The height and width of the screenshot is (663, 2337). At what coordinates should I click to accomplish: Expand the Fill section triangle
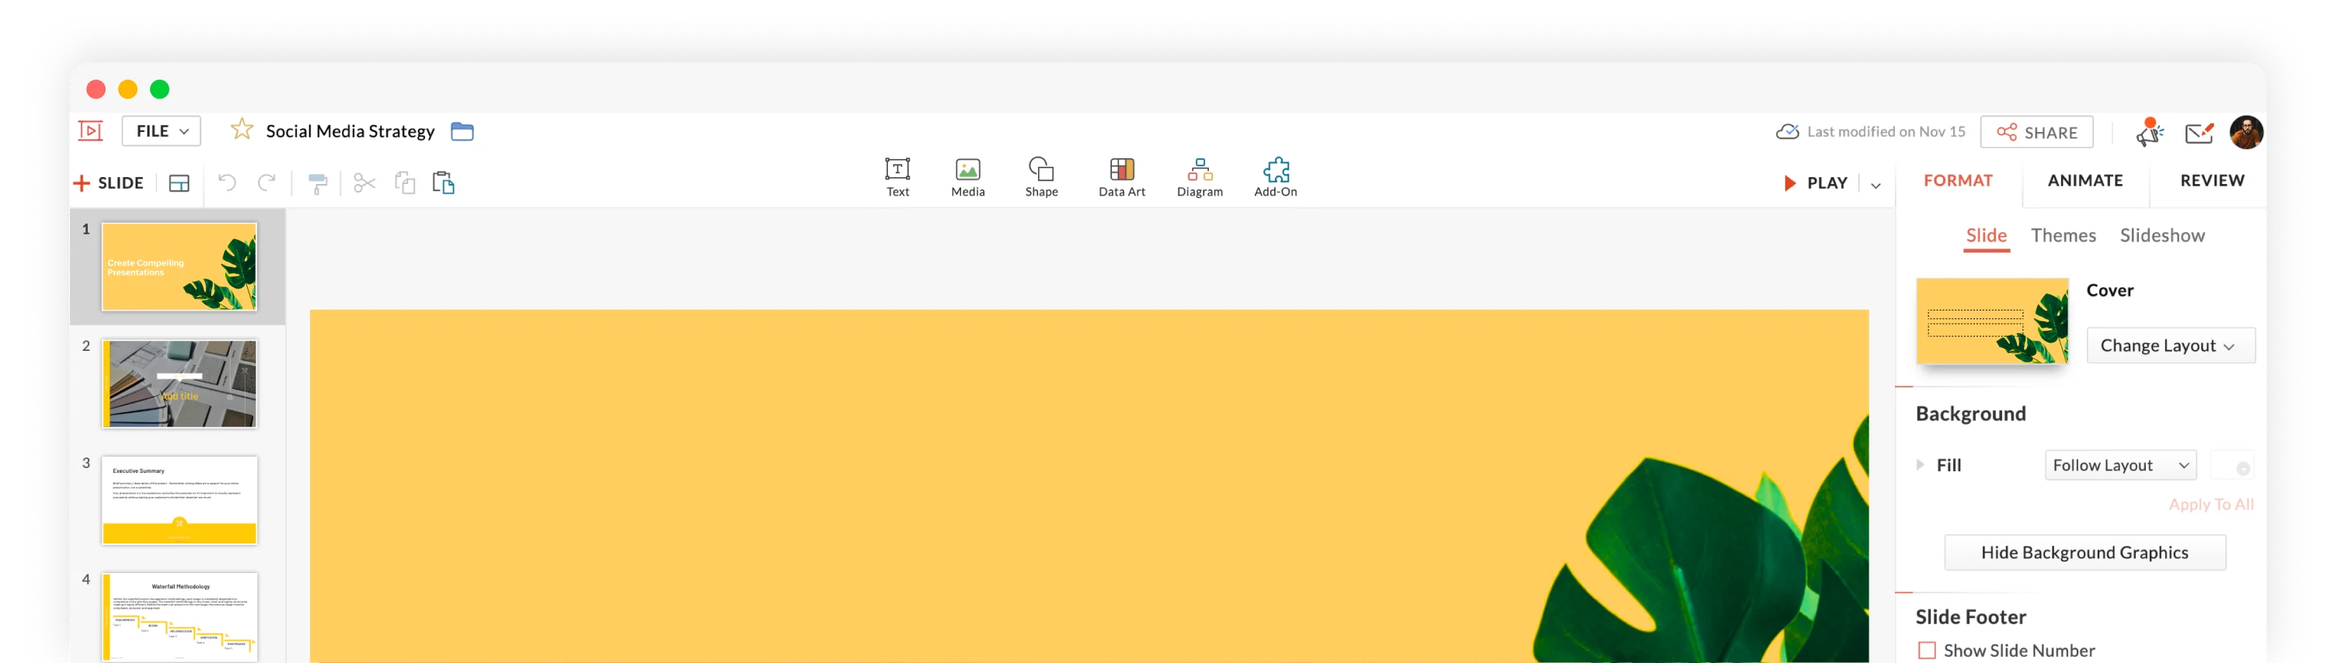pyautogui.click(x=1920, y=464)
